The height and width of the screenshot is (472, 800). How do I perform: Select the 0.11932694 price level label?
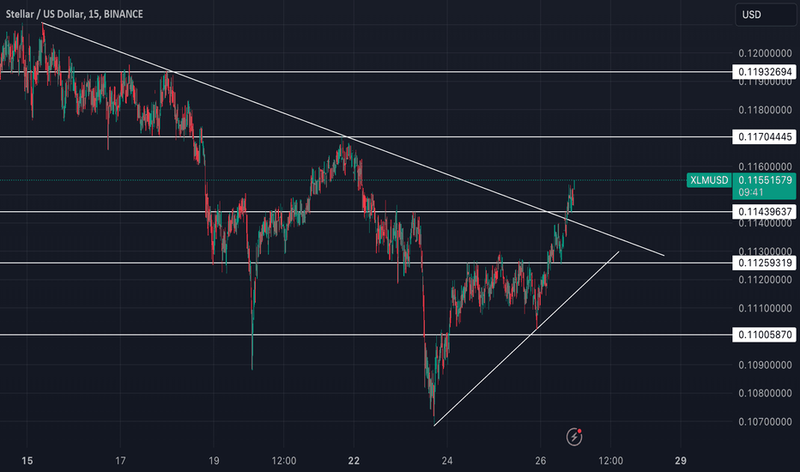764,72
